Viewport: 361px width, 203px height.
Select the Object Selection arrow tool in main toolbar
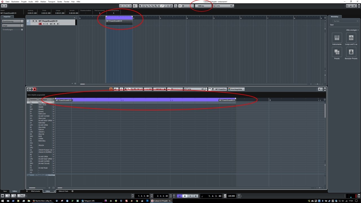(x=140, y=6)
